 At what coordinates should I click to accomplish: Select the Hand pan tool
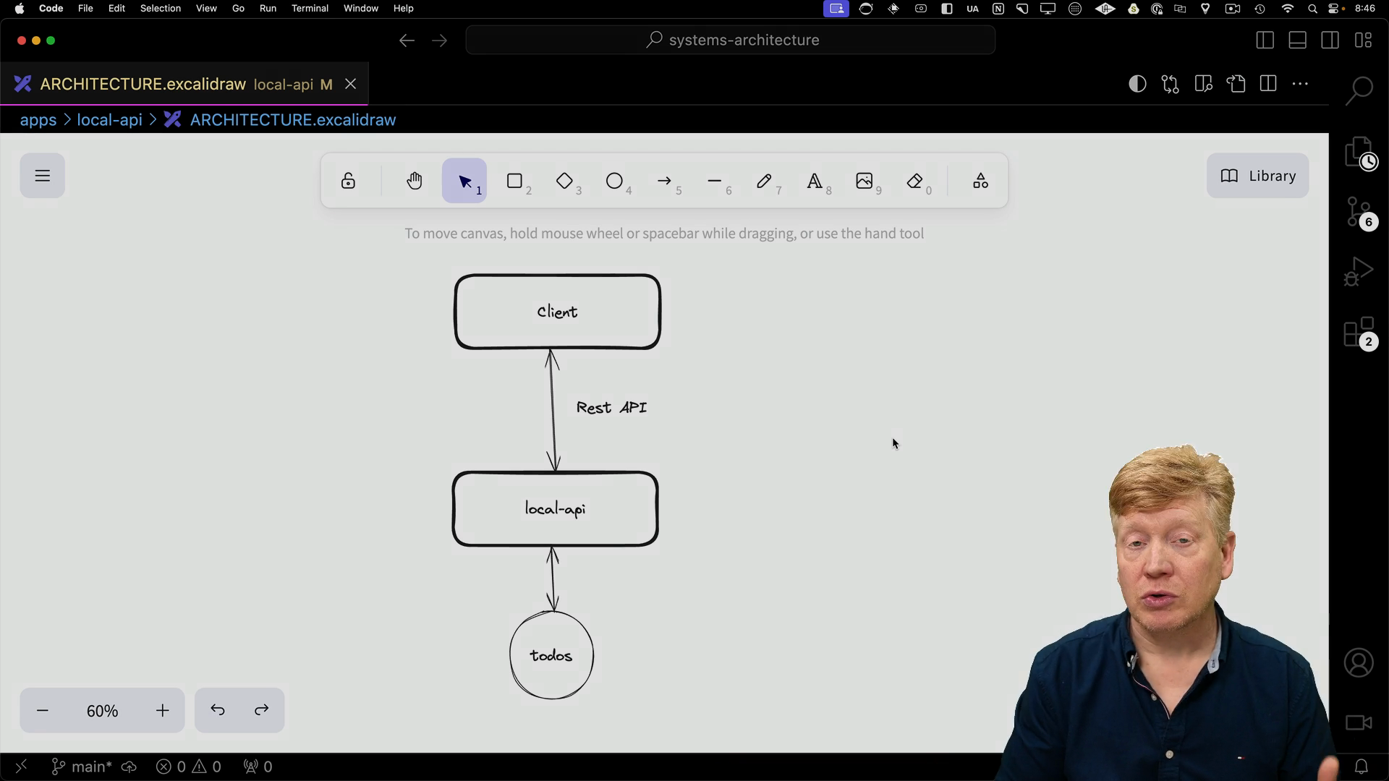click(x=414, y=181)
